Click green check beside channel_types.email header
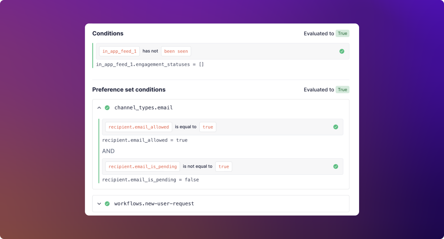The width and height of the screenshot is (444, 239). coord(107,108)
